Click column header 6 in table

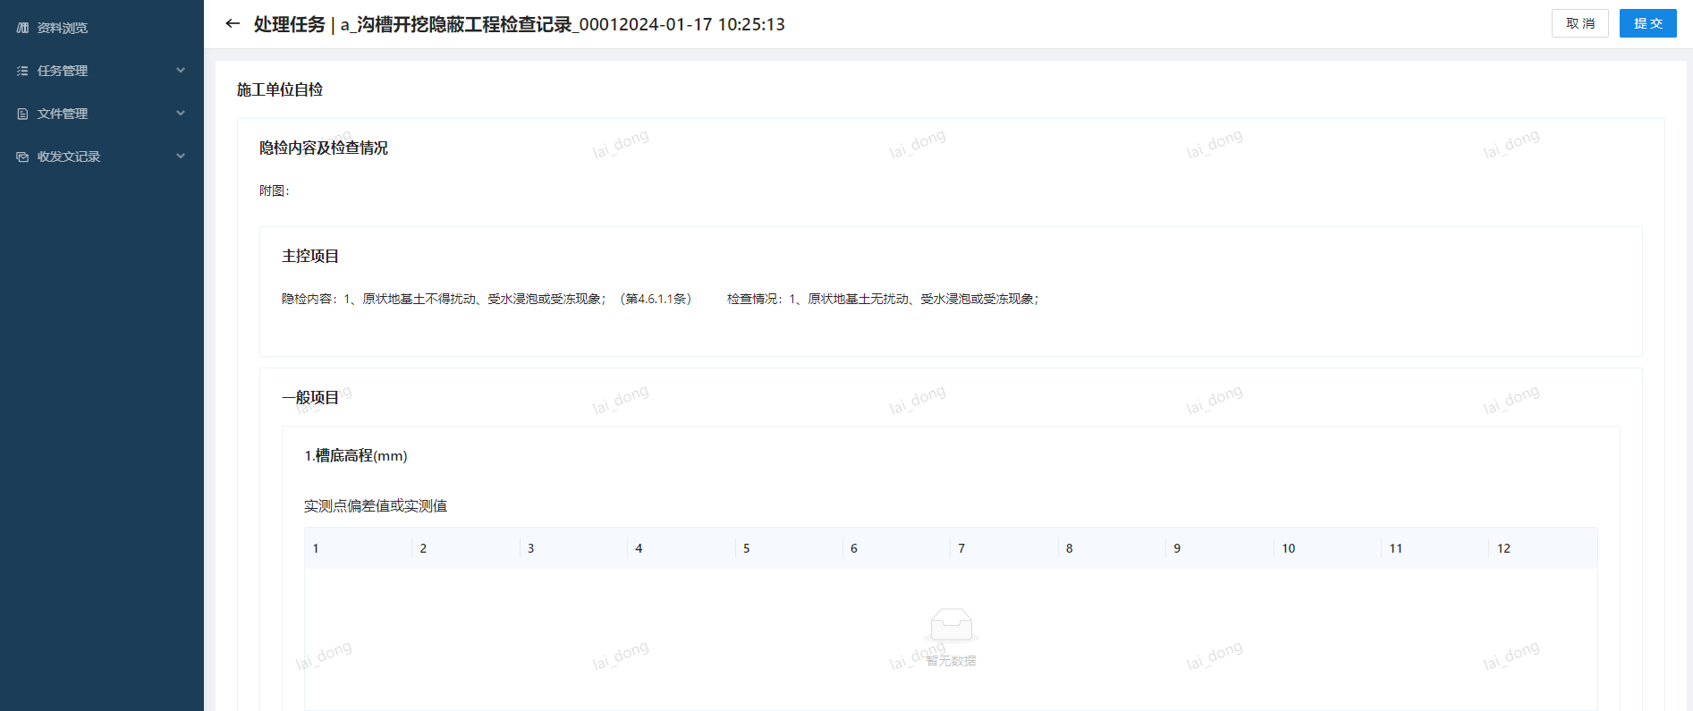[x=897, y=548]
